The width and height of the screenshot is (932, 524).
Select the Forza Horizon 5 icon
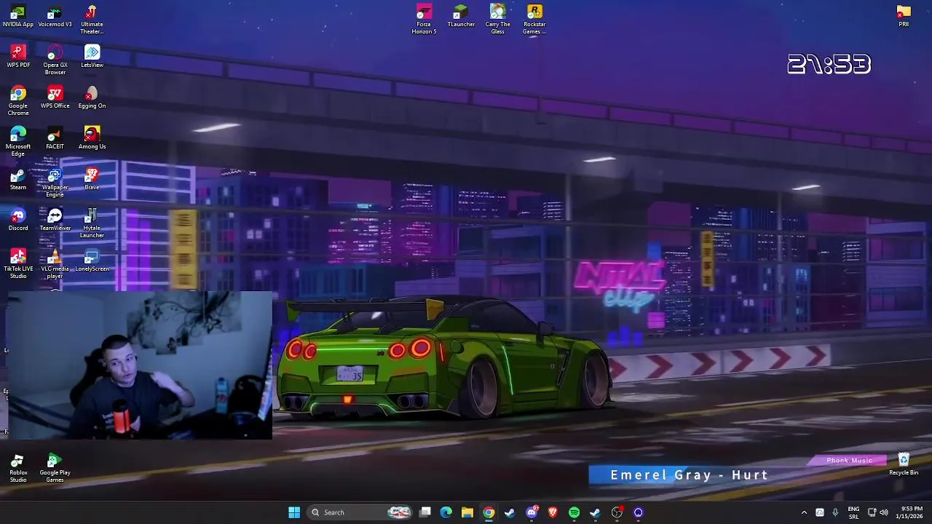point(424,20)
